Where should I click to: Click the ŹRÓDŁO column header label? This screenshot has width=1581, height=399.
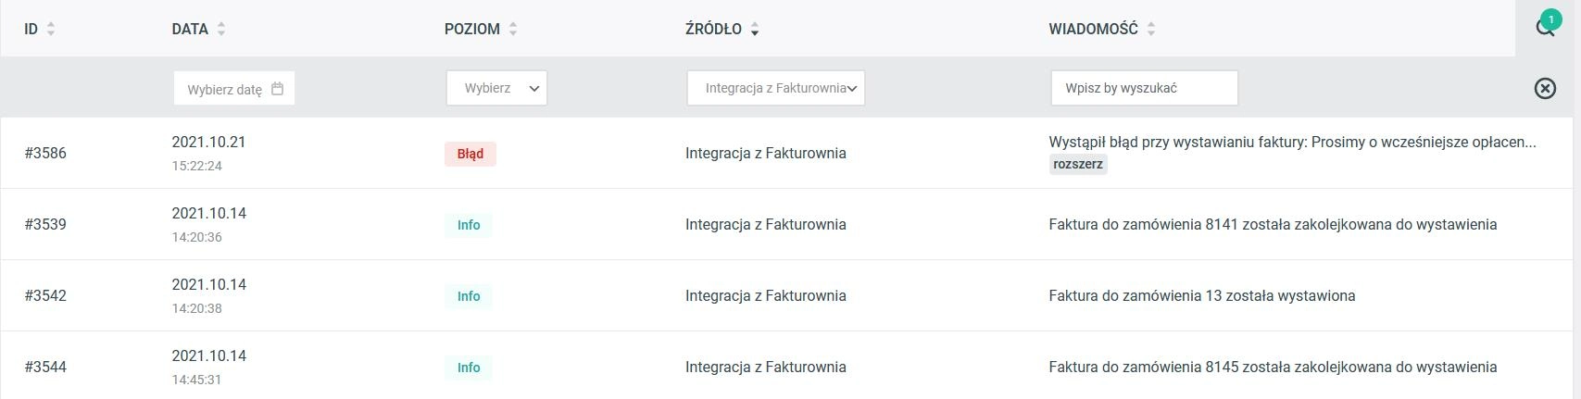[713, 29]
